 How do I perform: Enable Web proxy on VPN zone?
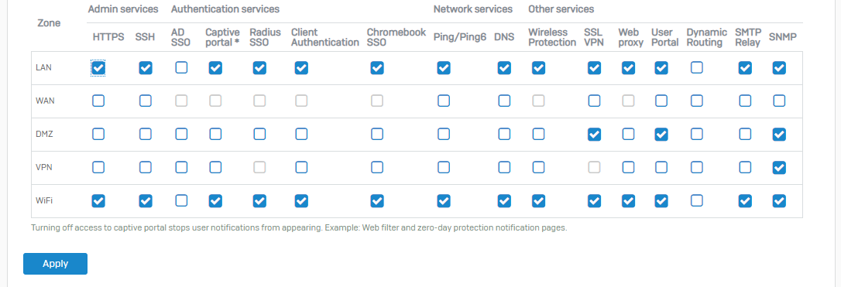tap(628, 167)
